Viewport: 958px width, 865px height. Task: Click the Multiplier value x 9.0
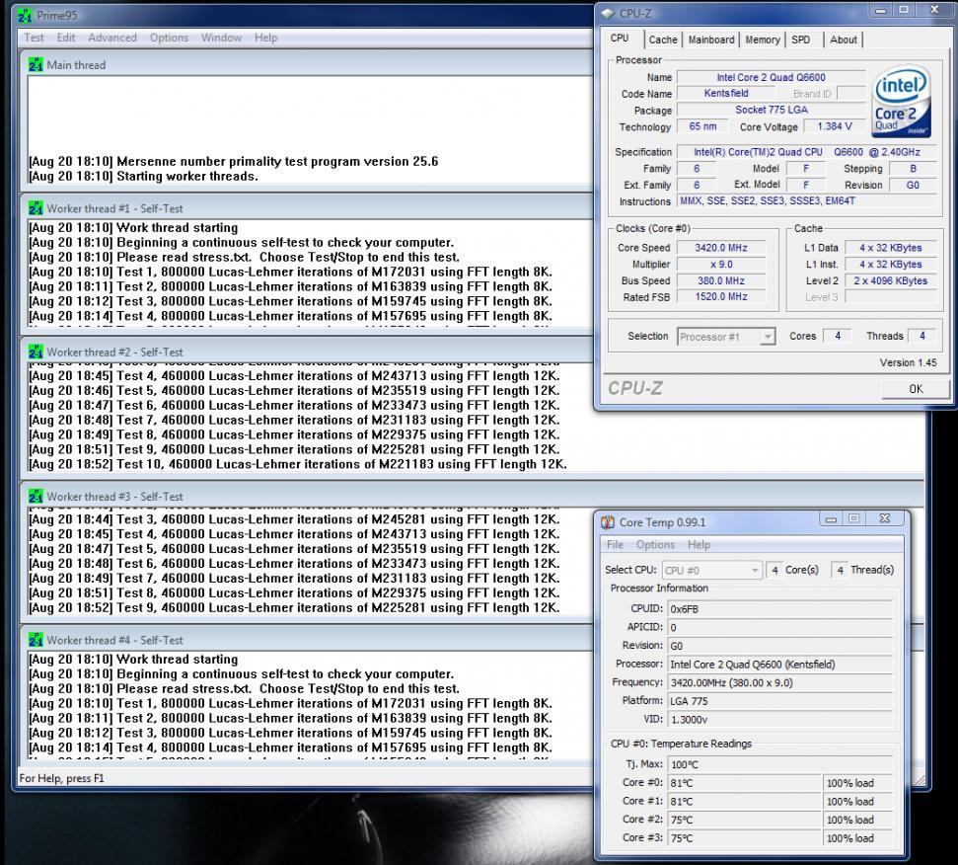pyautogui.click(x=721, y=264)
